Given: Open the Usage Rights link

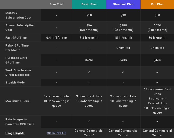Looking at the screenshot, I should [15, 133].
